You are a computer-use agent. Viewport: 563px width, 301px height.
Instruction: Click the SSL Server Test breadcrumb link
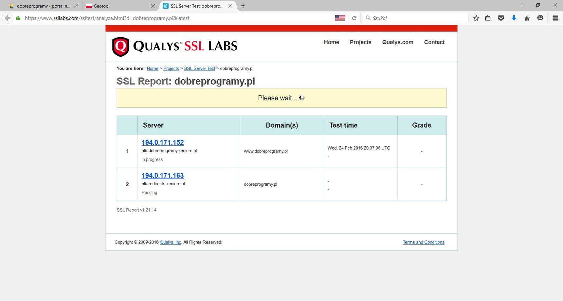coord(200,68)
